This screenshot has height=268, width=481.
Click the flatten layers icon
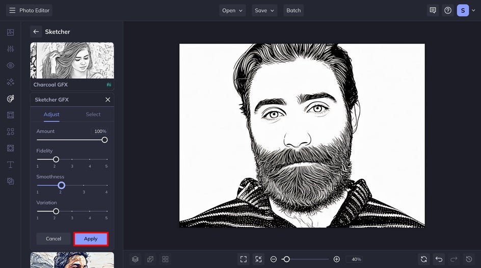point(150,259)
